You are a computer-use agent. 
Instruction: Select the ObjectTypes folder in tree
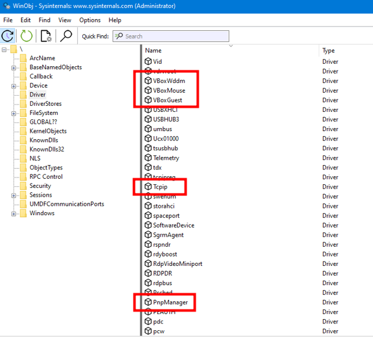[x=45, y=168]
